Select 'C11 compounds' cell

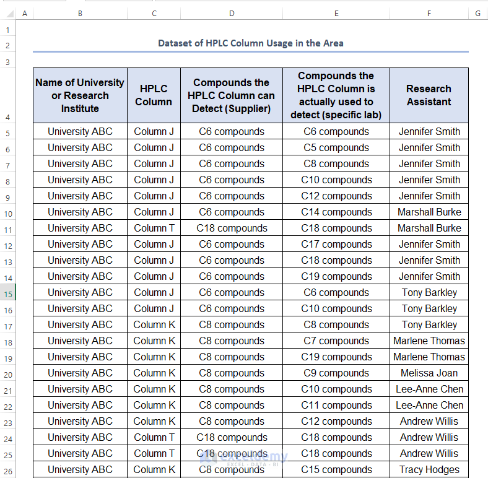coord(336,405)
